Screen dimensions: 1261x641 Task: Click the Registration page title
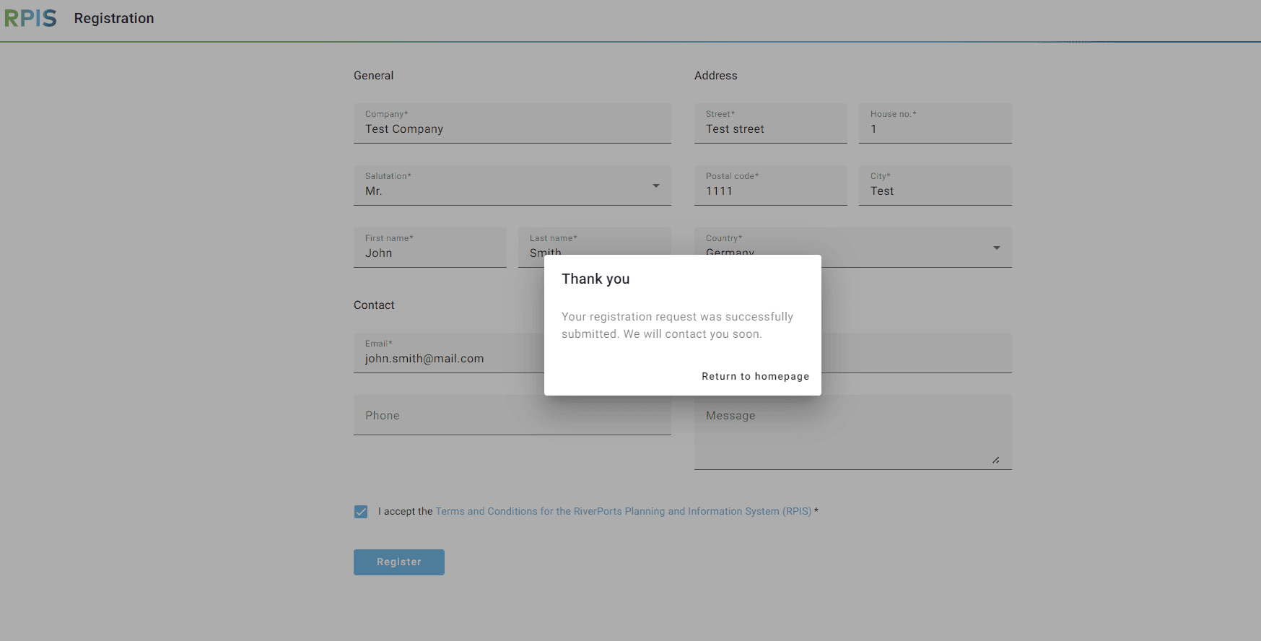[114, 18]
